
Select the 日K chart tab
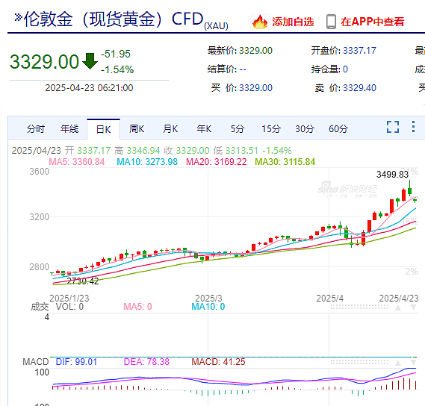click(103, 129)
